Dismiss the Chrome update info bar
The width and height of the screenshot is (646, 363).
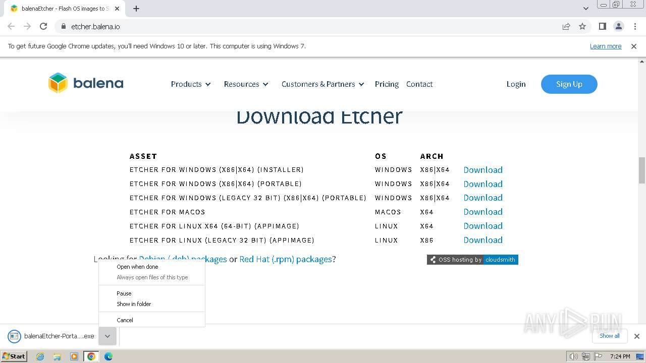click(634, 46)
